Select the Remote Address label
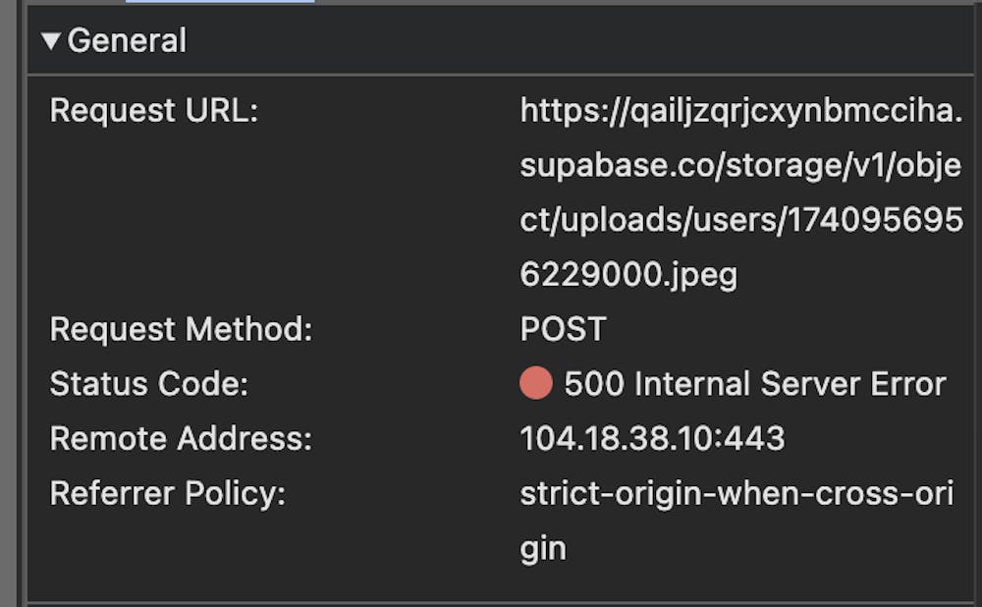This screenshot has height=607, width=982. coord(181,438)
